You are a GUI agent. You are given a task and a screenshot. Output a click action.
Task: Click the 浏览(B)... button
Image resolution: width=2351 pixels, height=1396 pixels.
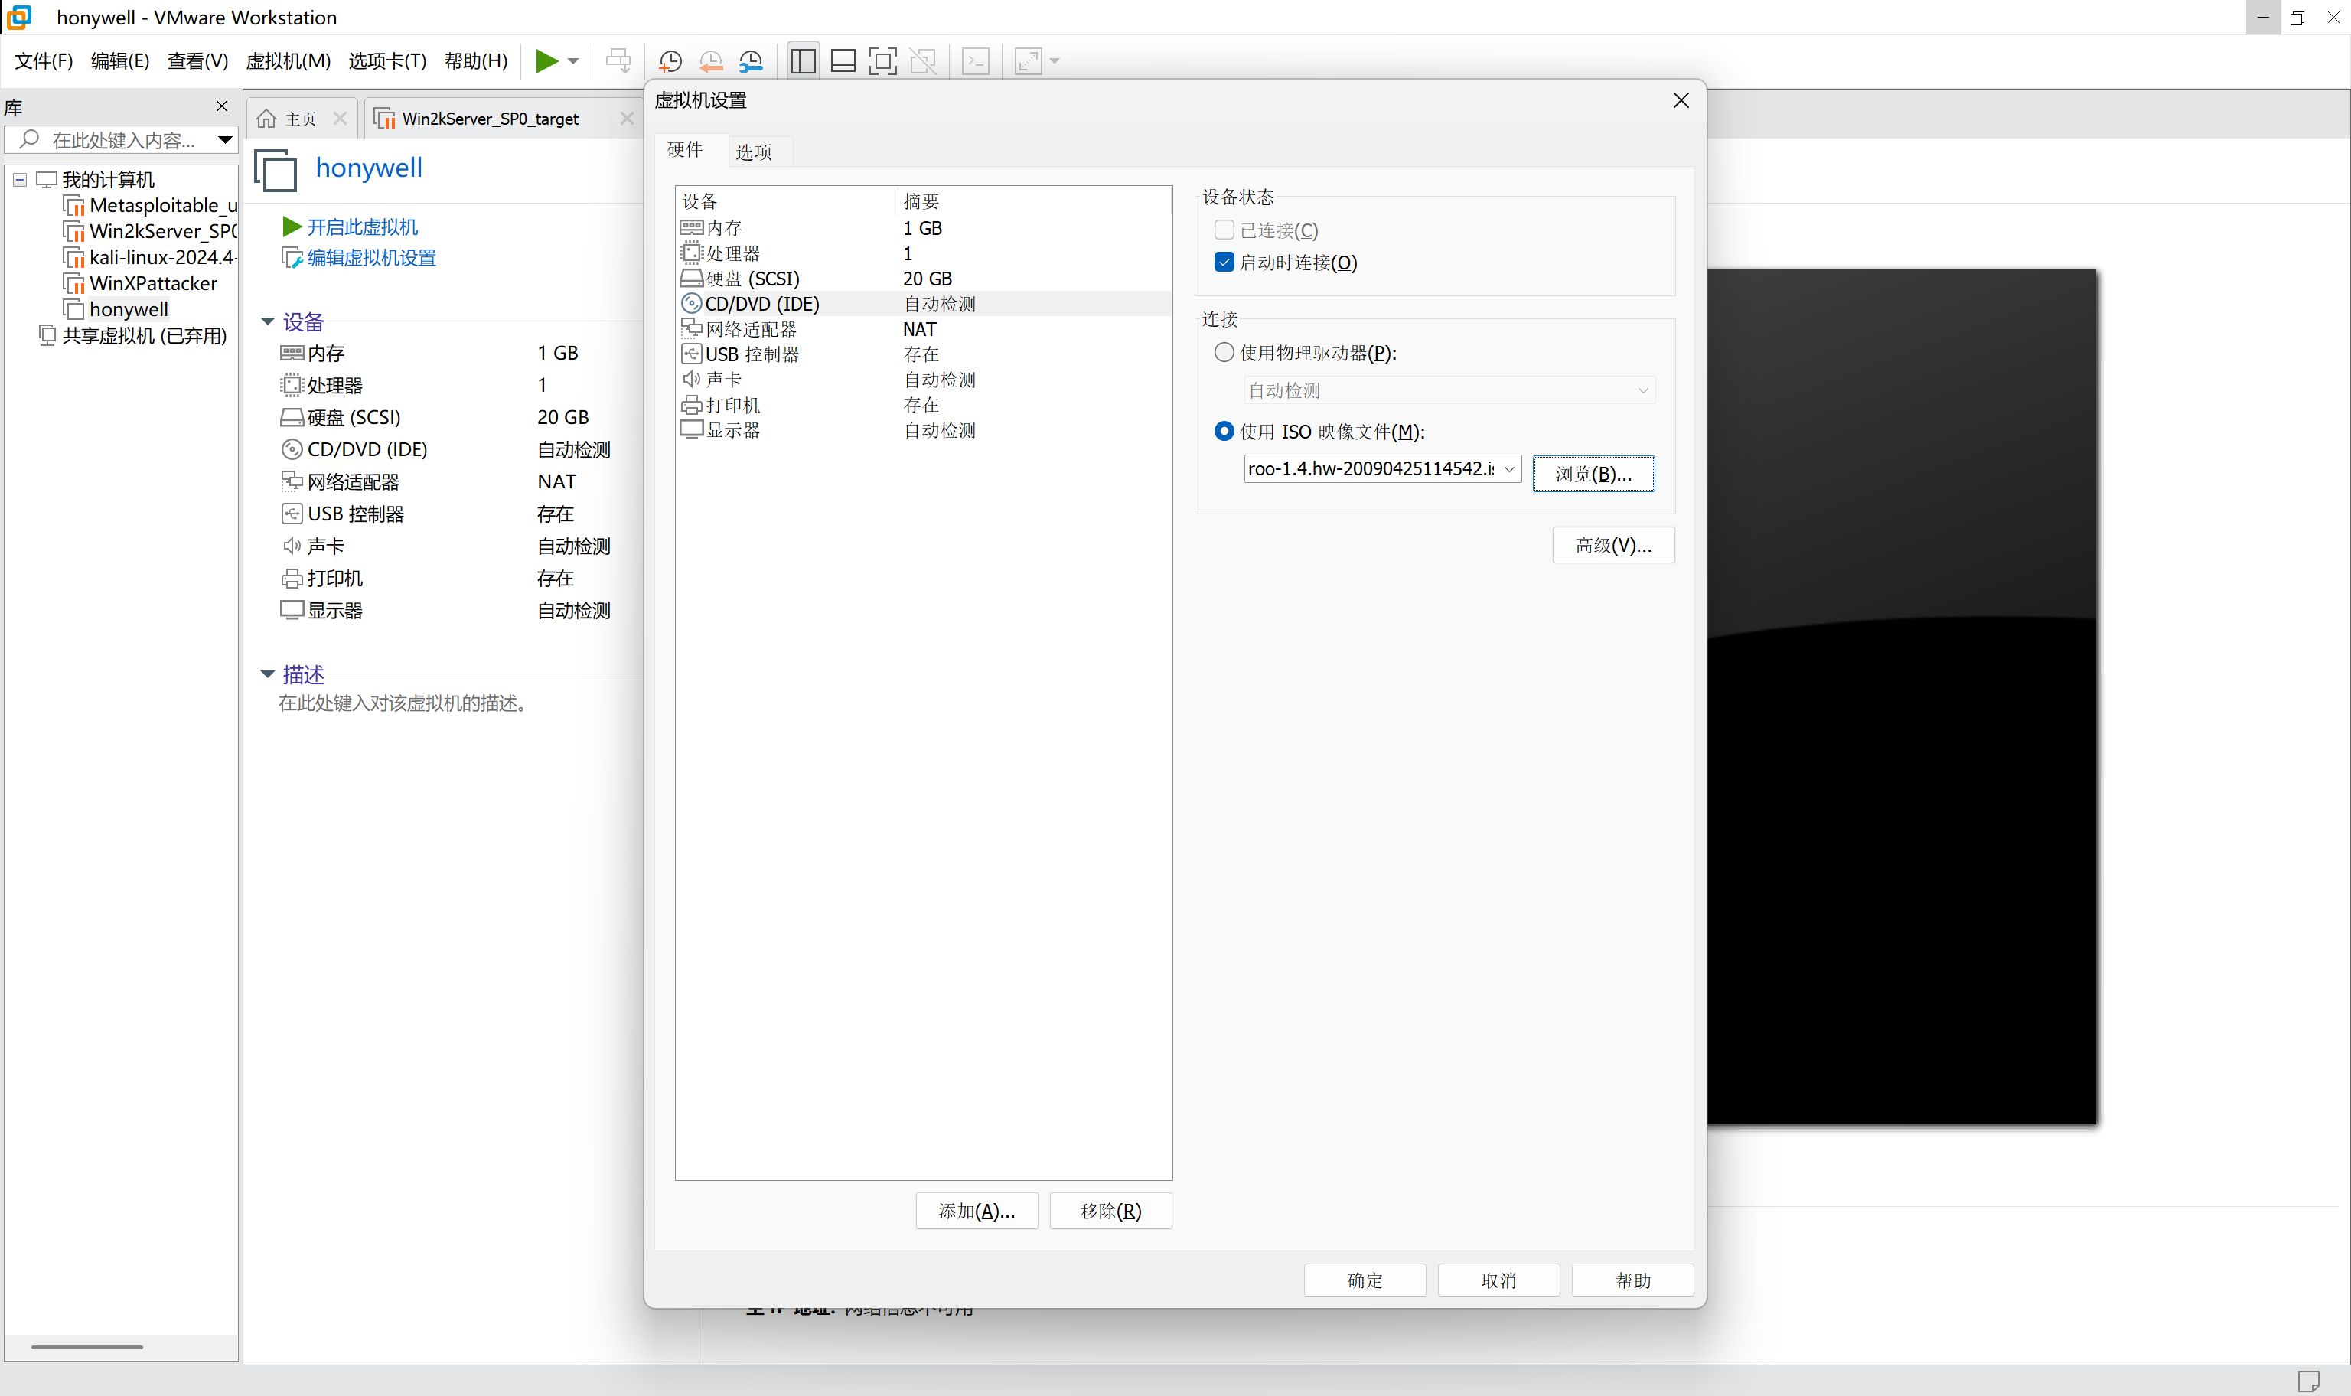pos(1592,473)
